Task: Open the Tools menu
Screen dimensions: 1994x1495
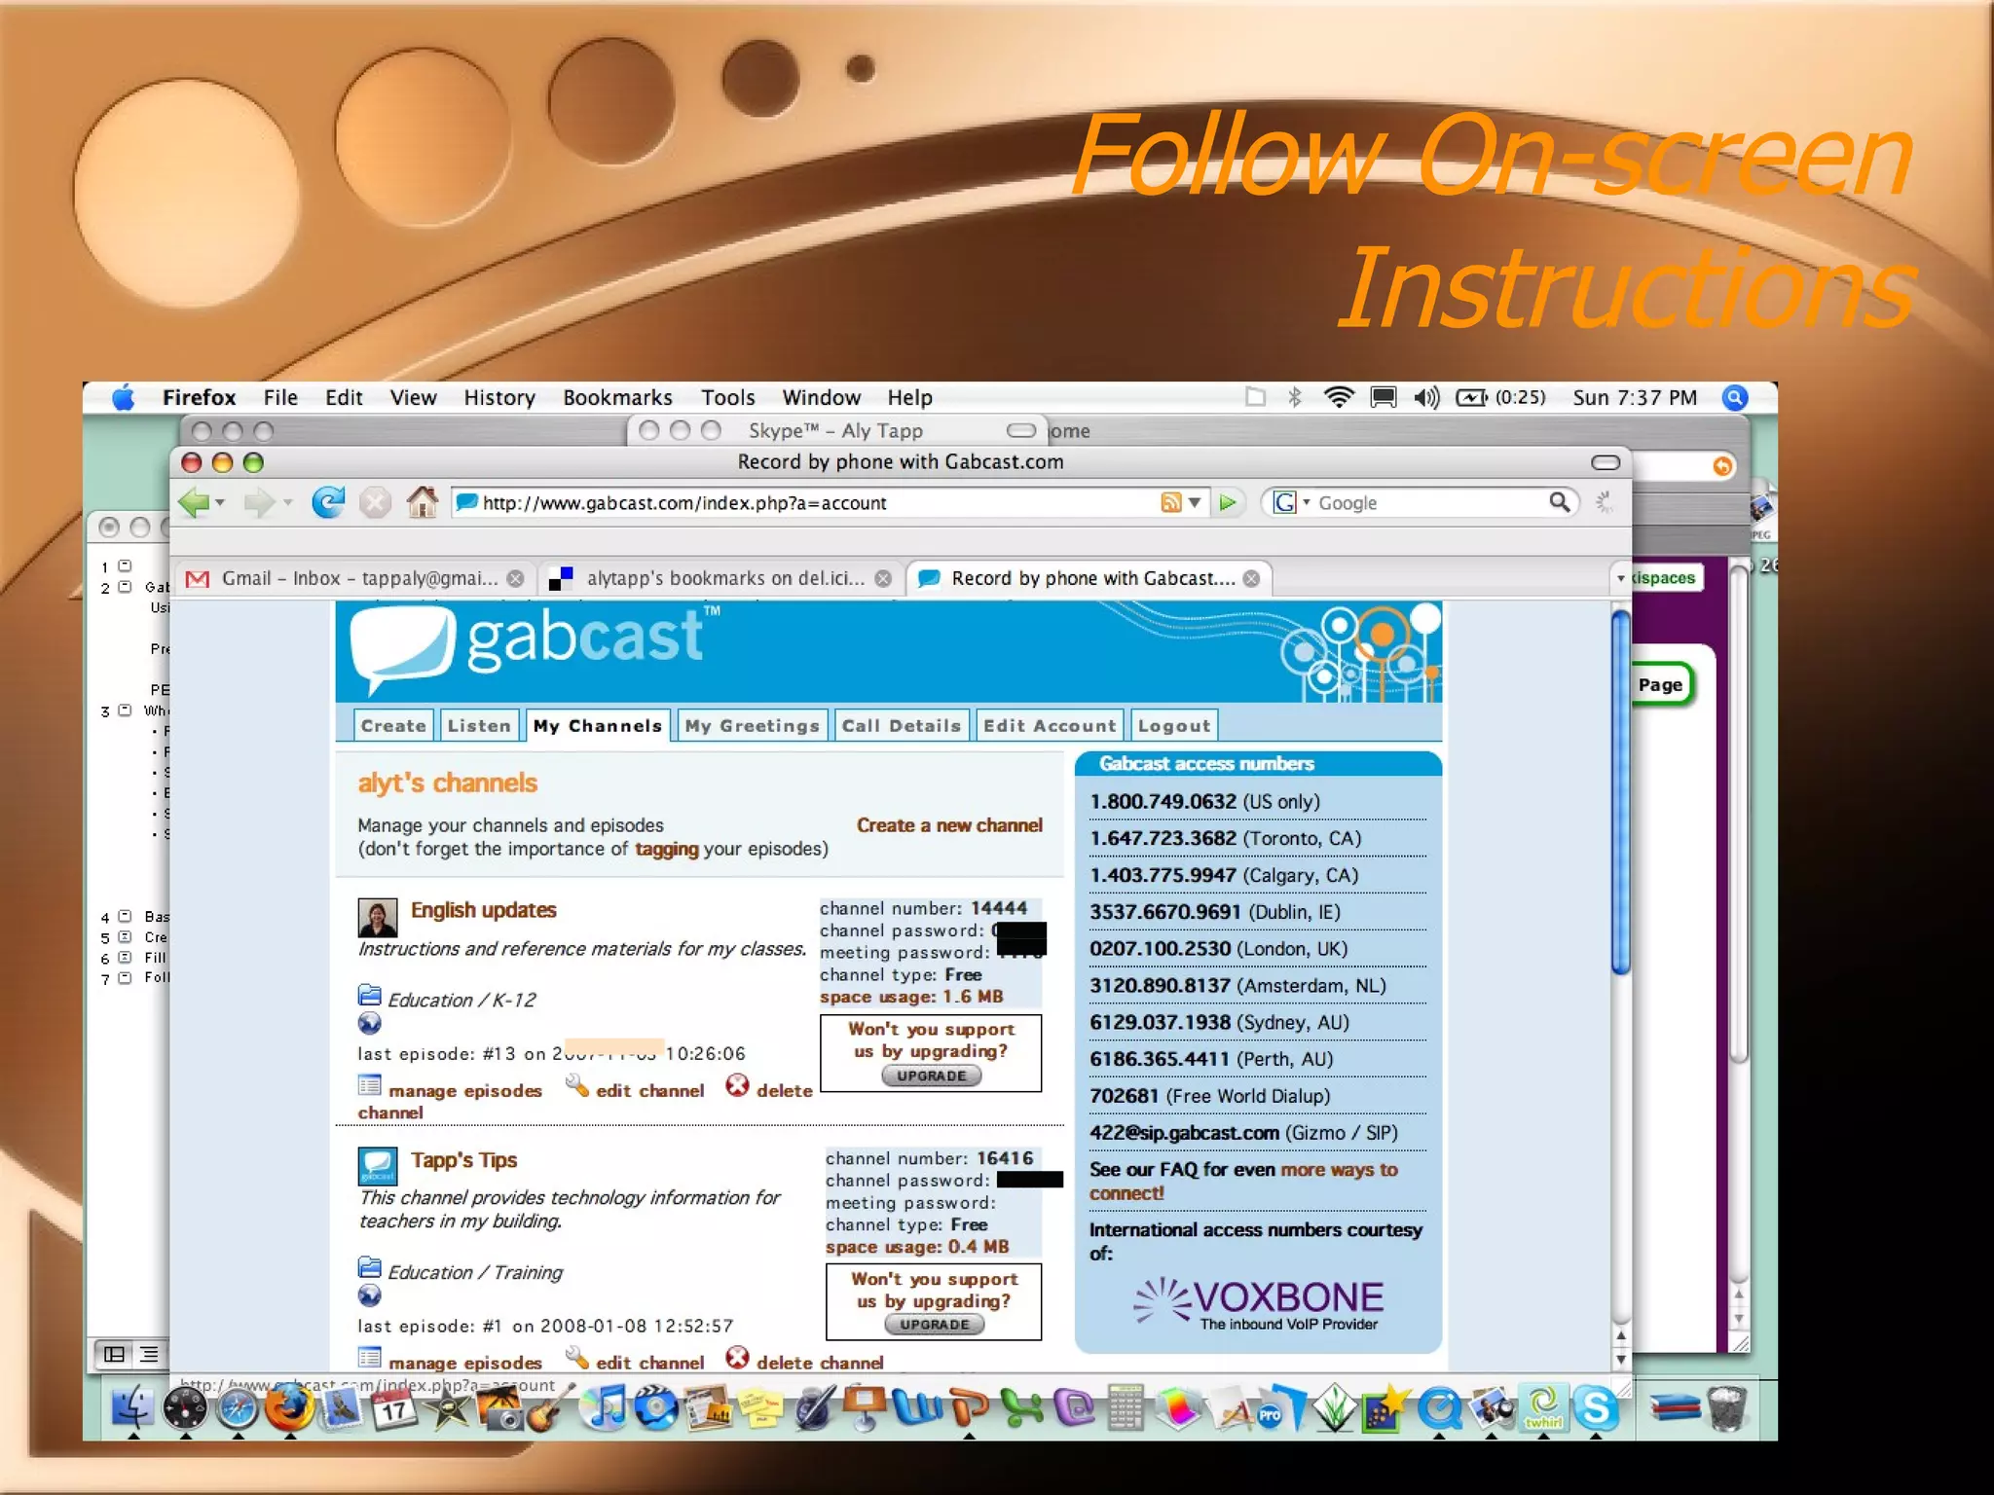Action: (x=727, y=397)
